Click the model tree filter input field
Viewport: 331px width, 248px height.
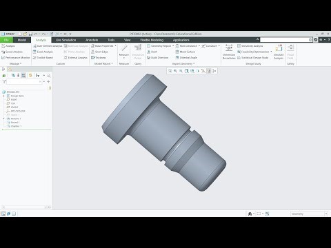(24, 82)
